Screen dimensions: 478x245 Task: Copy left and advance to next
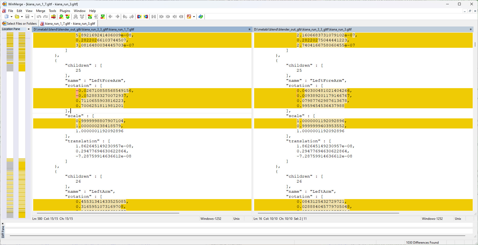131,17
